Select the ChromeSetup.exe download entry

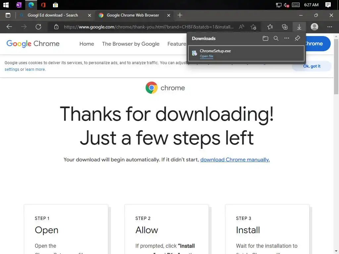coord(246,53)
